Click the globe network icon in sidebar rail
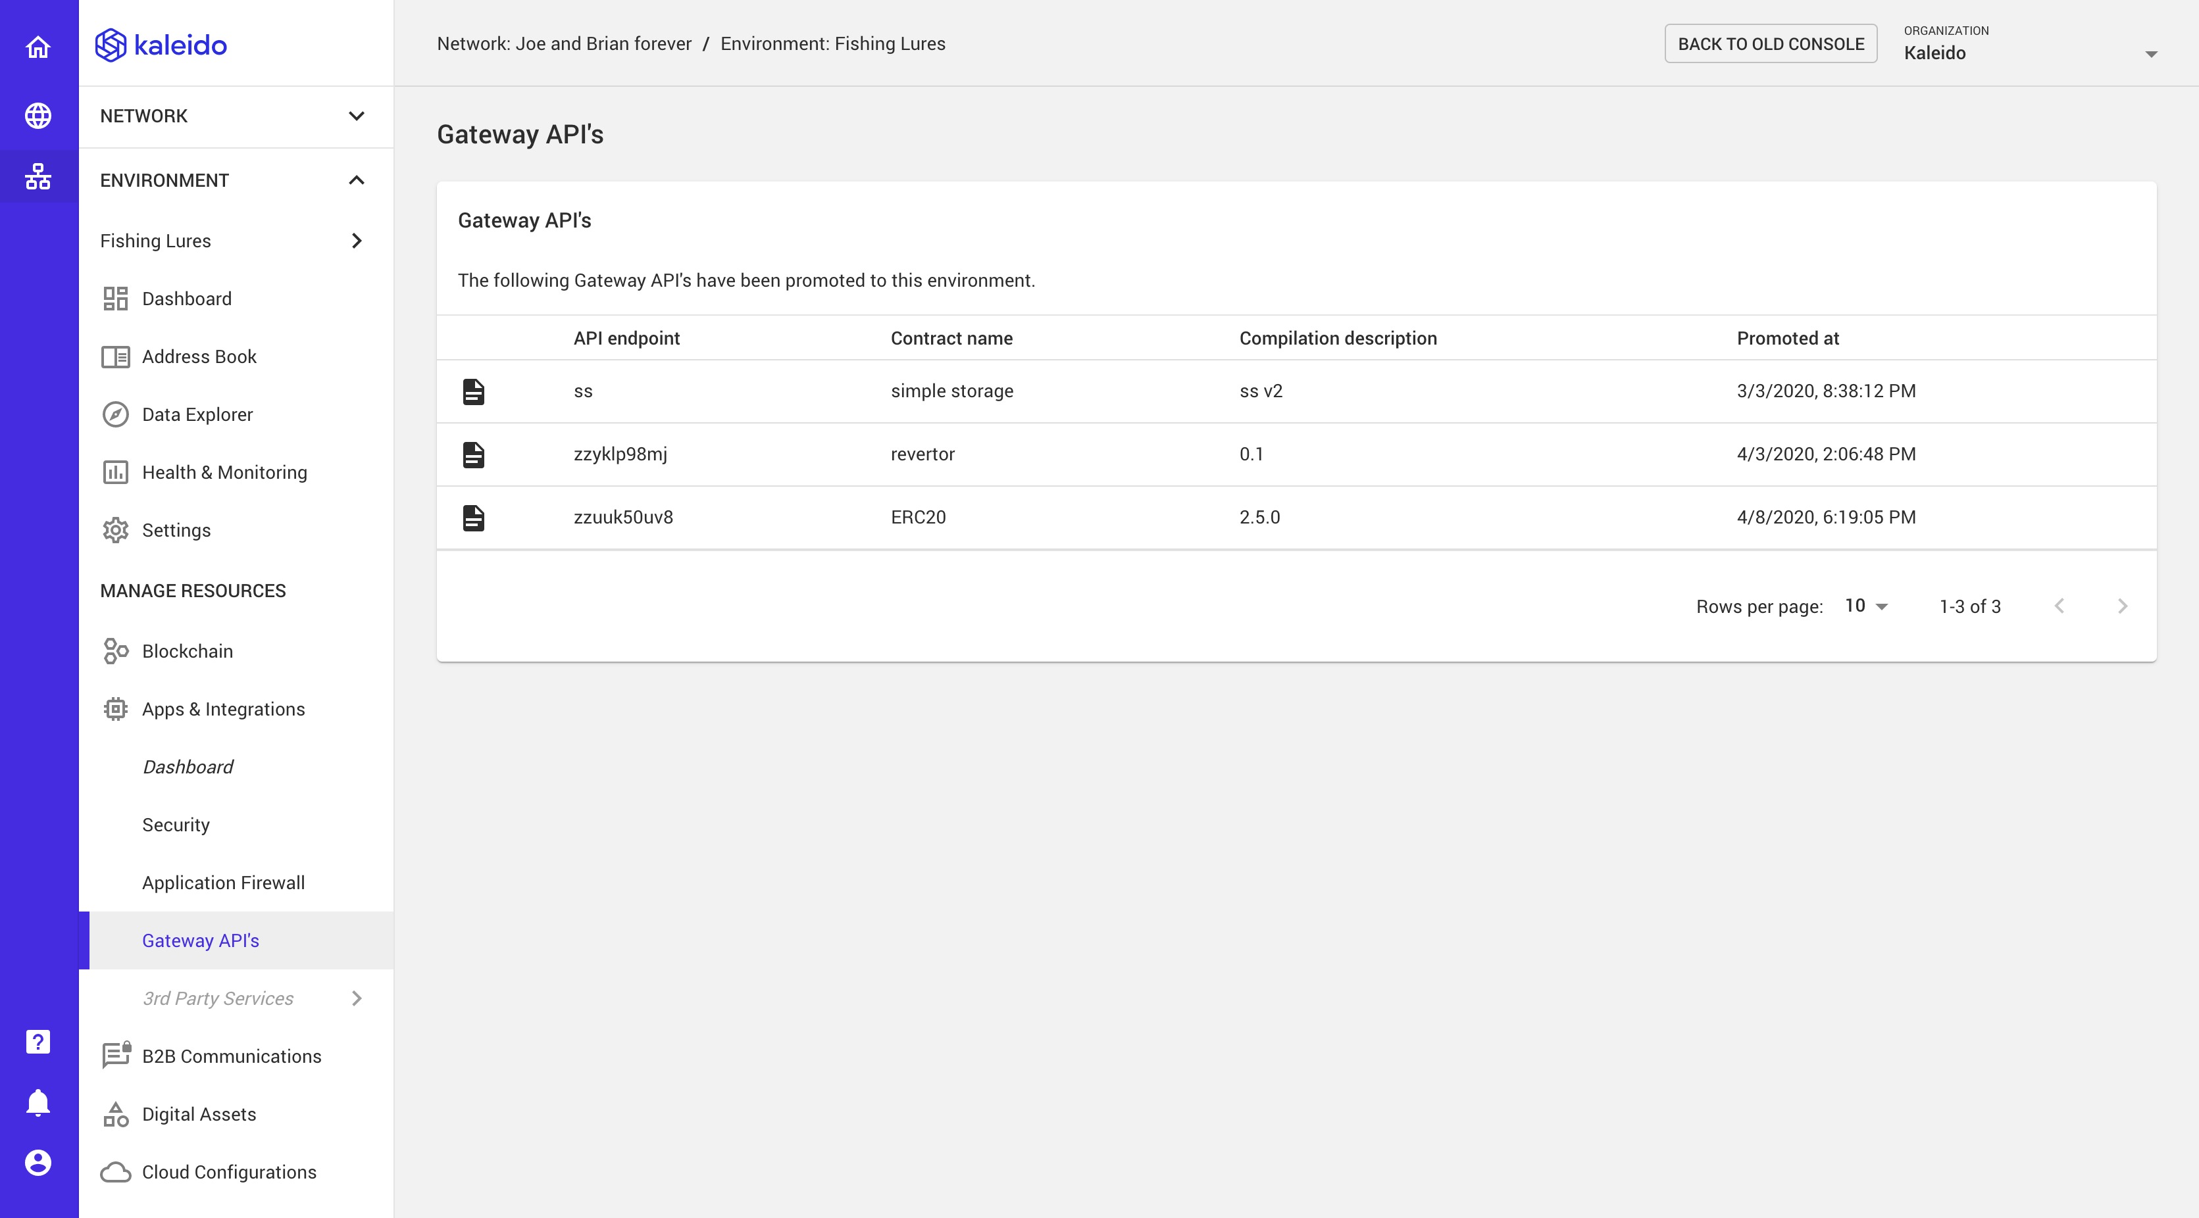The image size is (2199, 1218). (38, 115)
